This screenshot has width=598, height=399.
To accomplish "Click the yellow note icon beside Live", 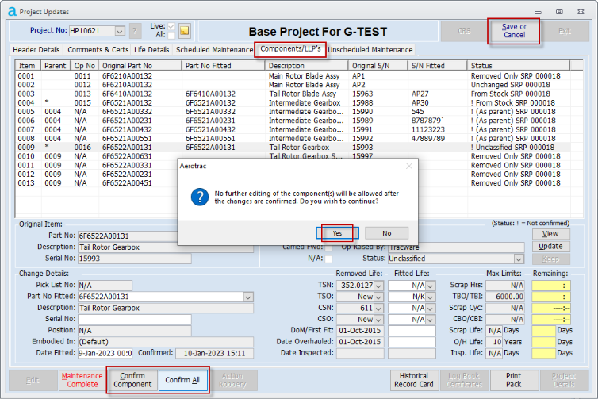I will [185, 30].
